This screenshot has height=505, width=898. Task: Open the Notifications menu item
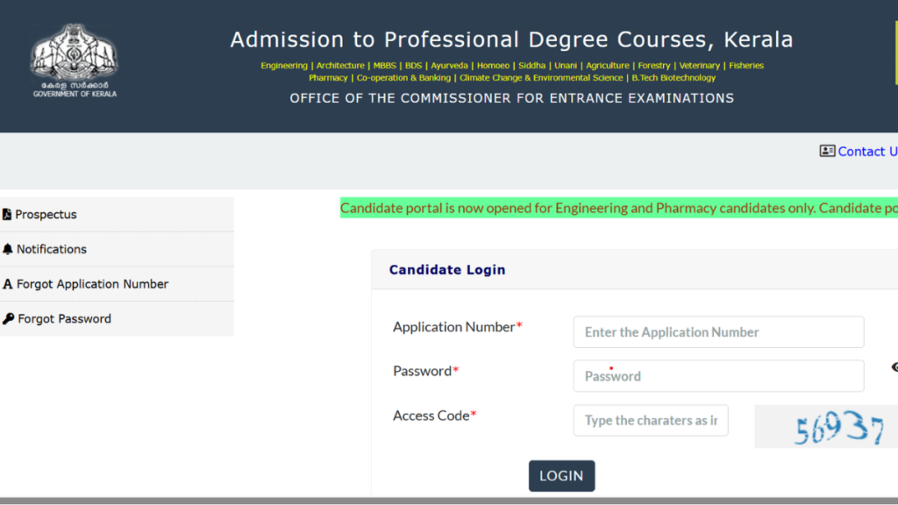[52, 249]
